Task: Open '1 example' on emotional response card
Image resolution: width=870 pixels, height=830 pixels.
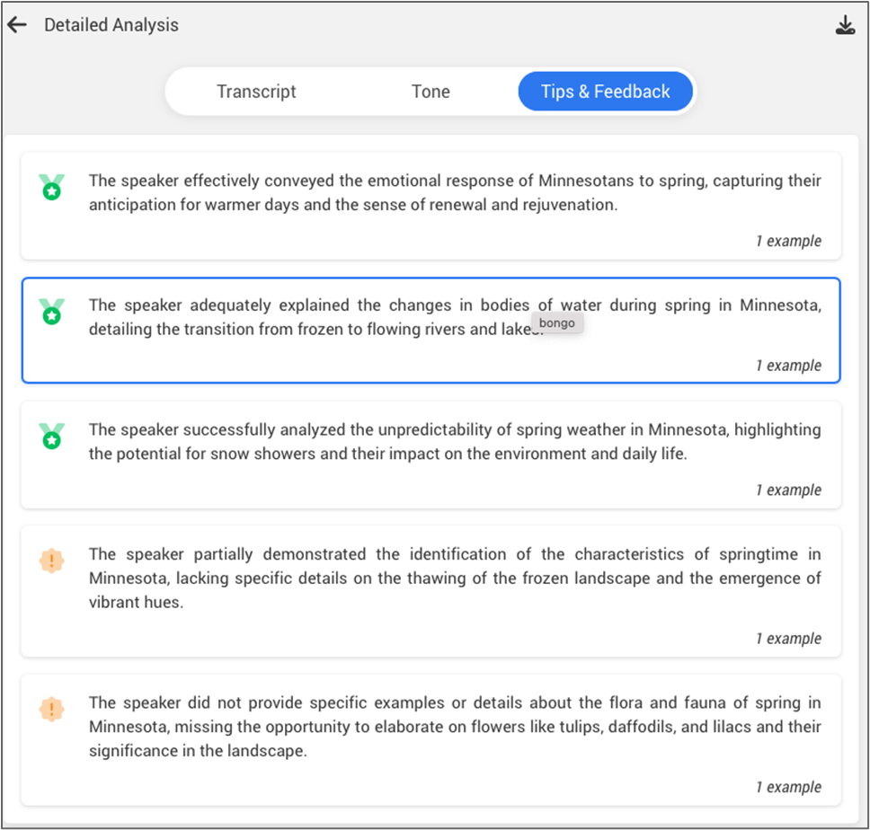Action: click(x=788, y=241)
